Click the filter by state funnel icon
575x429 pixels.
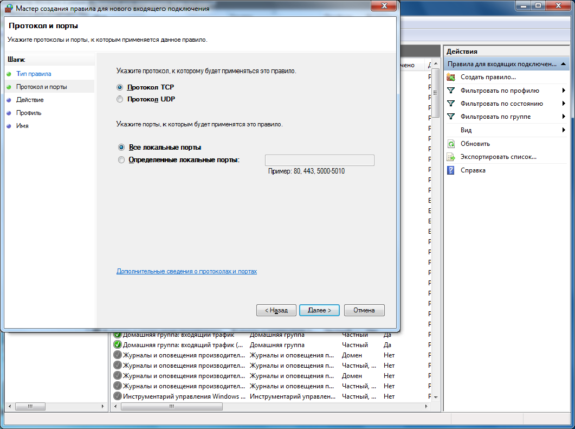coord(451,104)
